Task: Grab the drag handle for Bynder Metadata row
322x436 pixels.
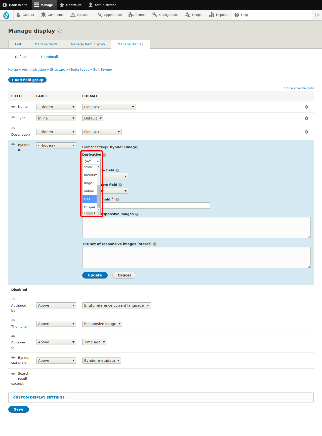Action: tap(13, 358)
